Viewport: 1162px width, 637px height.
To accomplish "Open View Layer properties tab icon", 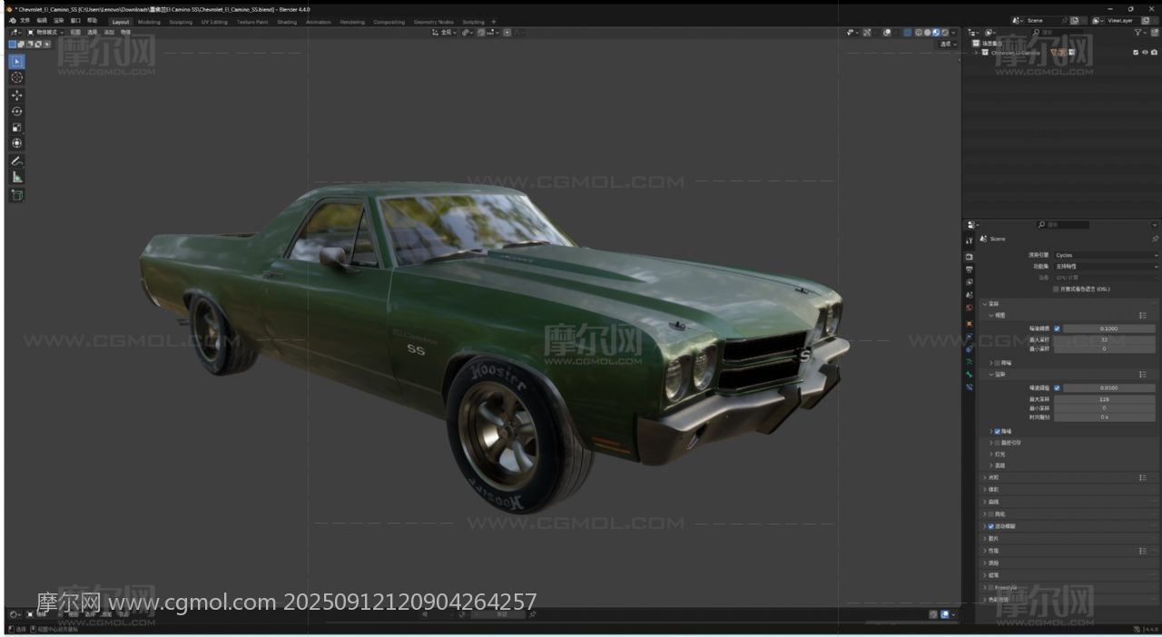I will 970,282.
